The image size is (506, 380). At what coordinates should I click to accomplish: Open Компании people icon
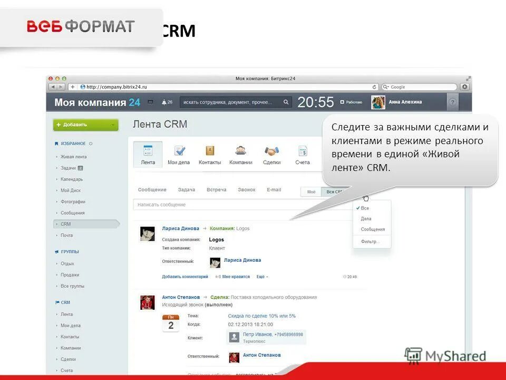240,150
